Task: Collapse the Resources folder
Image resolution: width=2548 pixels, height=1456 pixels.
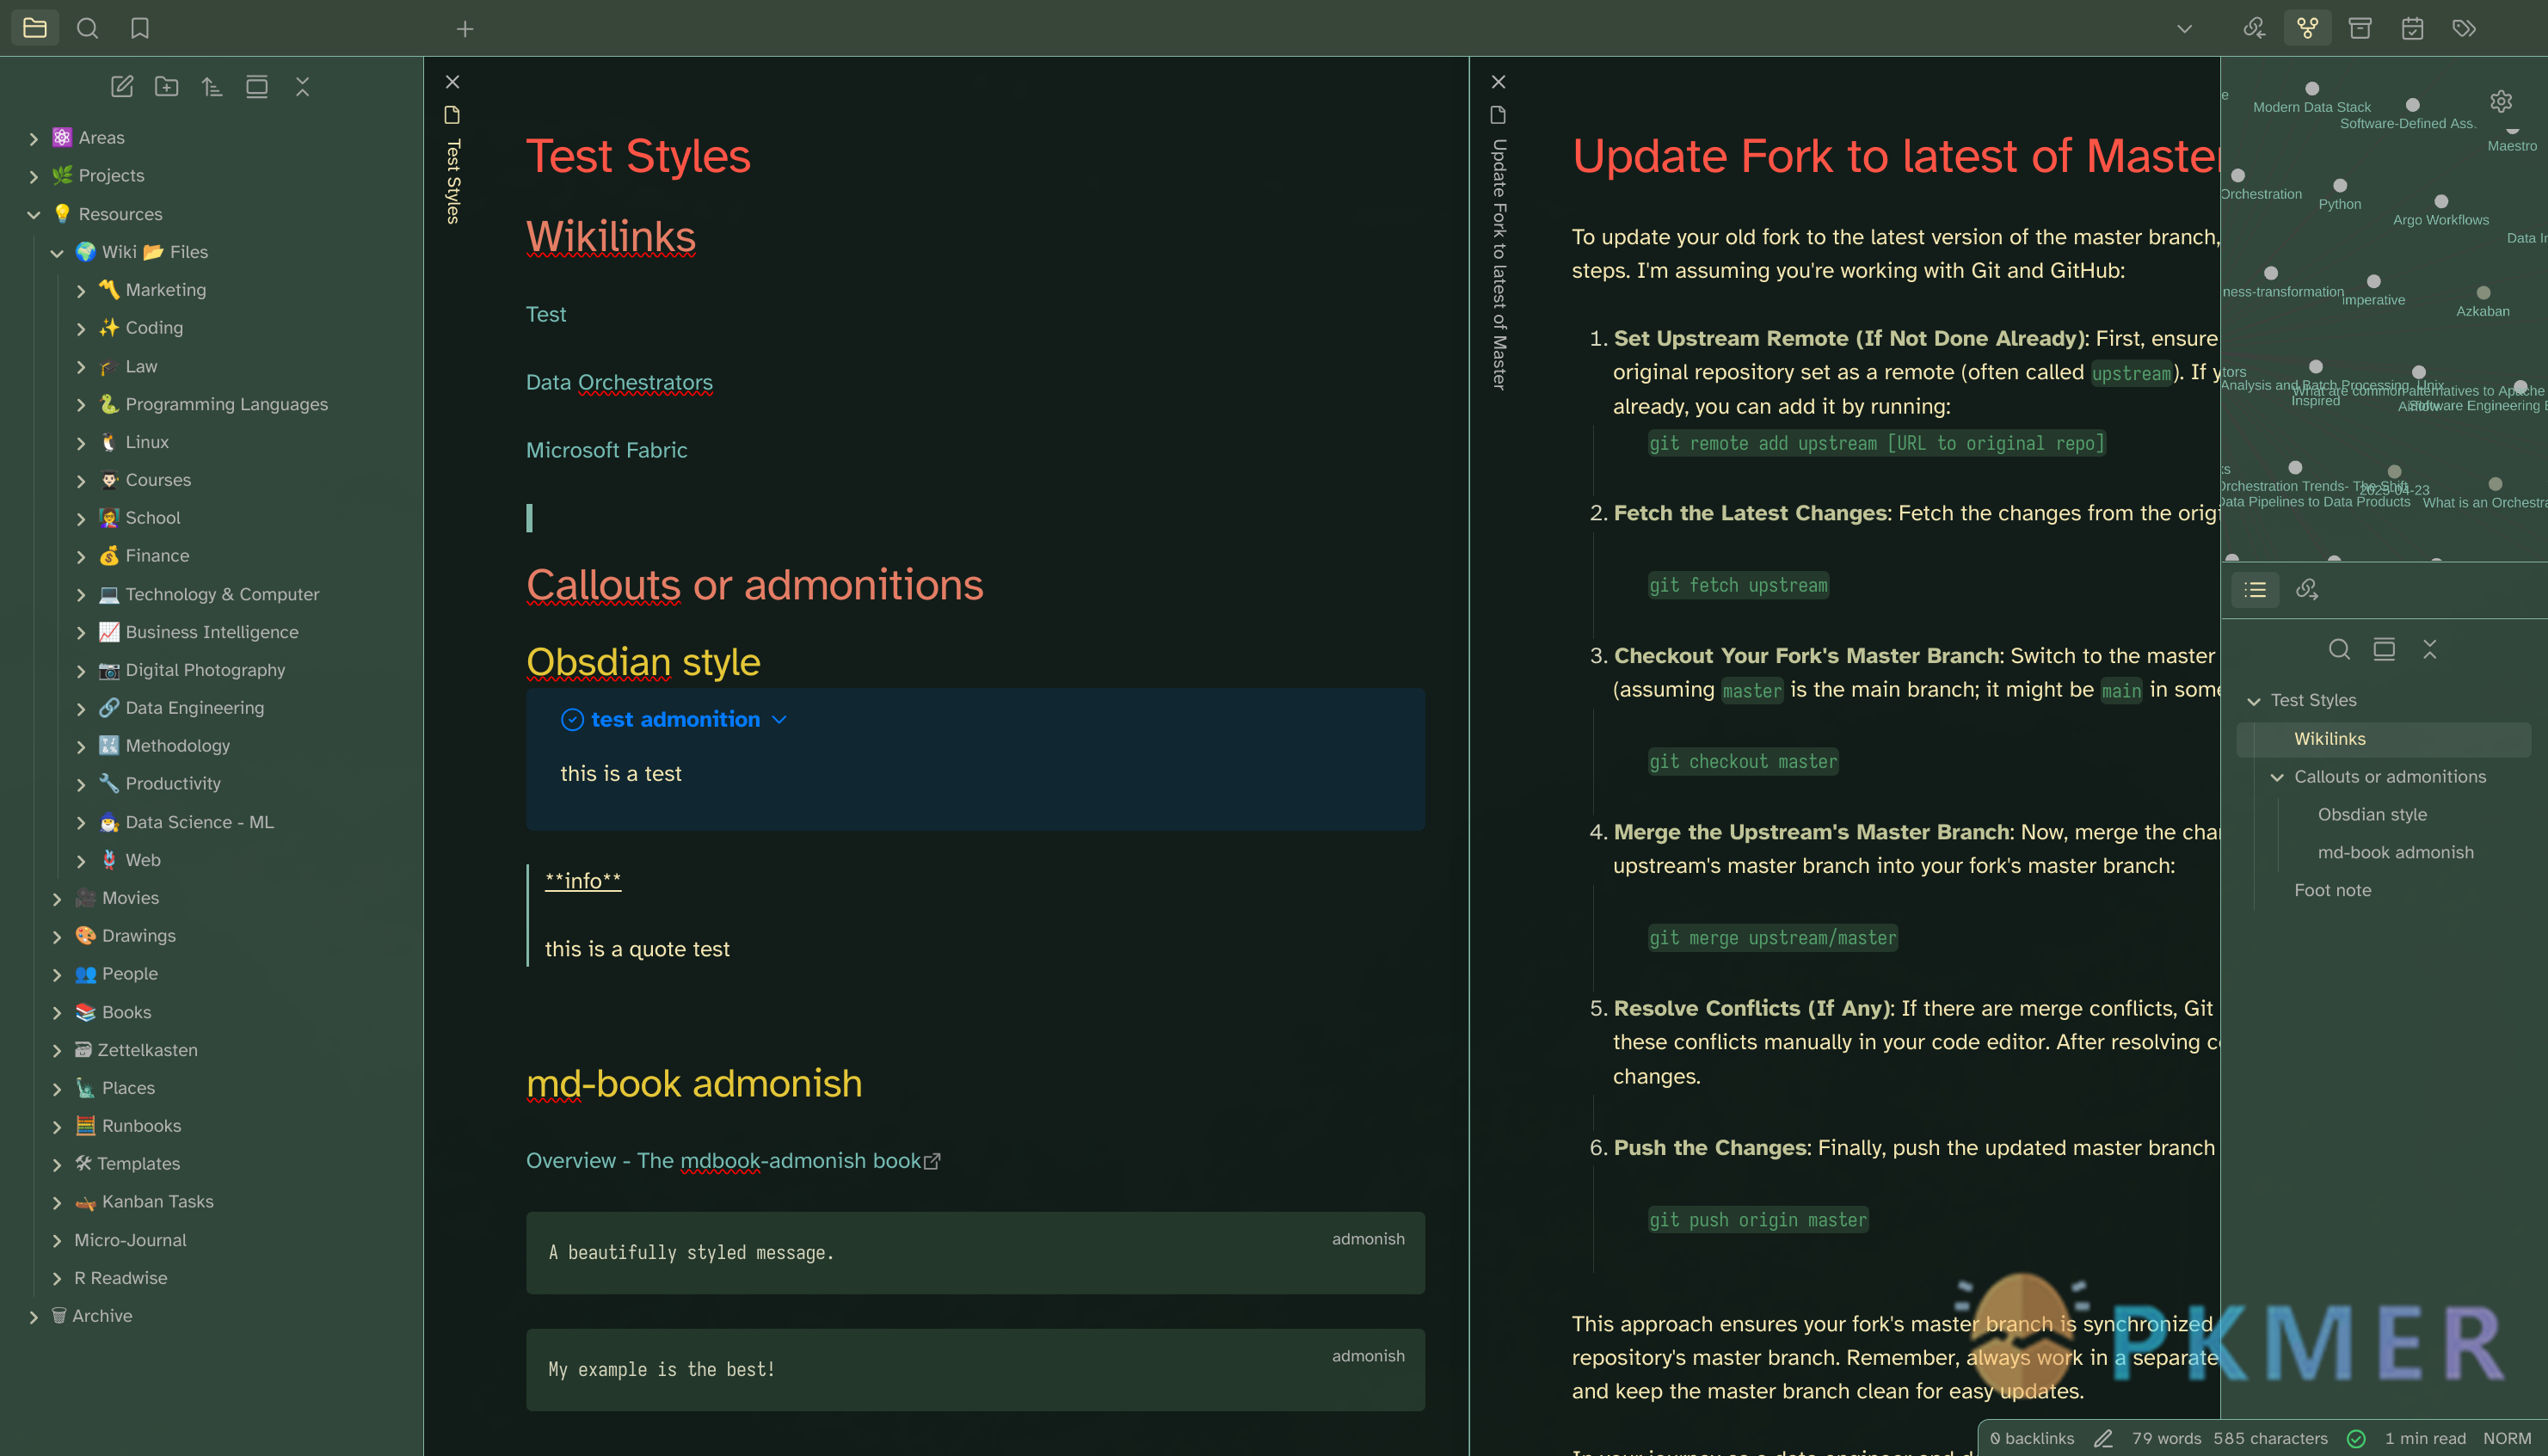Action: (34, 214)
